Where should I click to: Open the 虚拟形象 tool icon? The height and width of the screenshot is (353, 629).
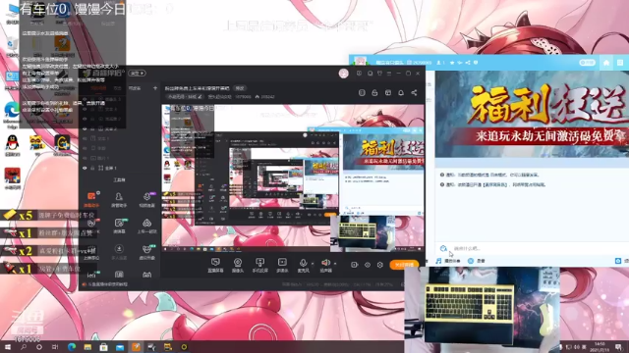point(146,252)
